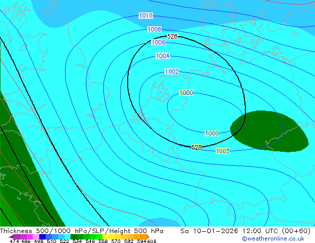Click the 'Sa 10-01-2026 12:00 UTC (00+60)' timestamp
This screenshot has height=243, width=315.
(x=245, y=231)
